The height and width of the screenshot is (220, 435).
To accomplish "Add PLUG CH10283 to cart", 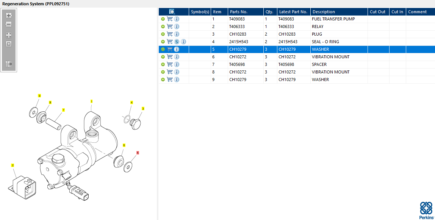I will 170,34.
